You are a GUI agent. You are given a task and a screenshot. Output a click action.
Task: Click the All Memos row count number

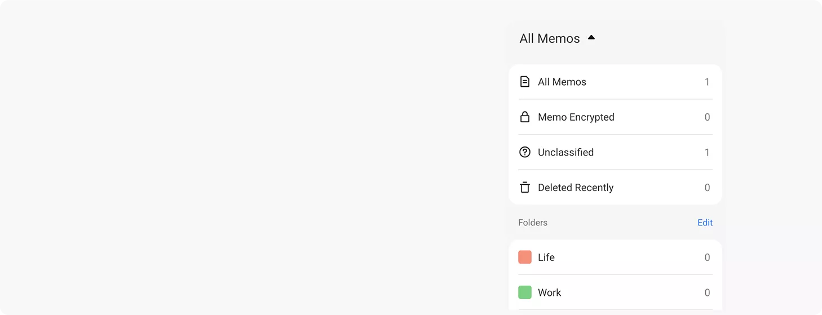[707, 82]
